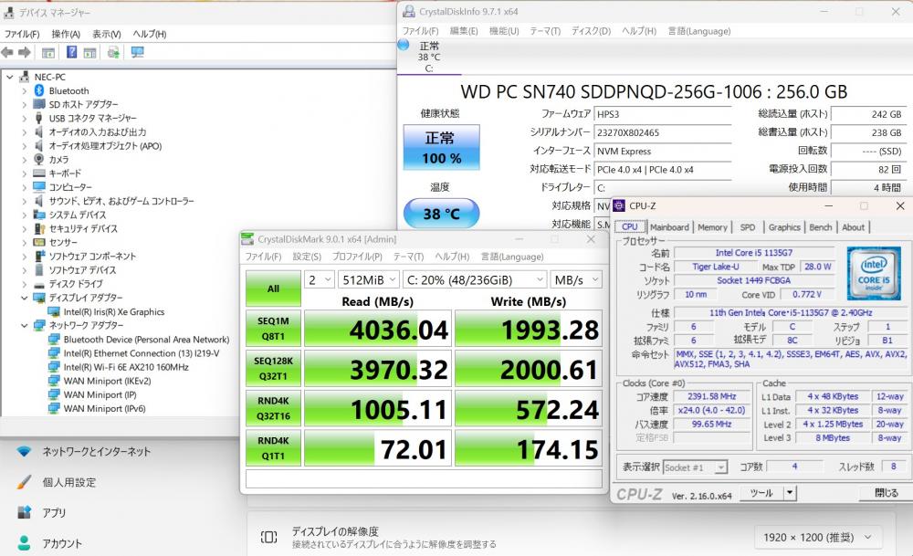Switch to the Memory tab in CPU-Z

click(713, 227)
